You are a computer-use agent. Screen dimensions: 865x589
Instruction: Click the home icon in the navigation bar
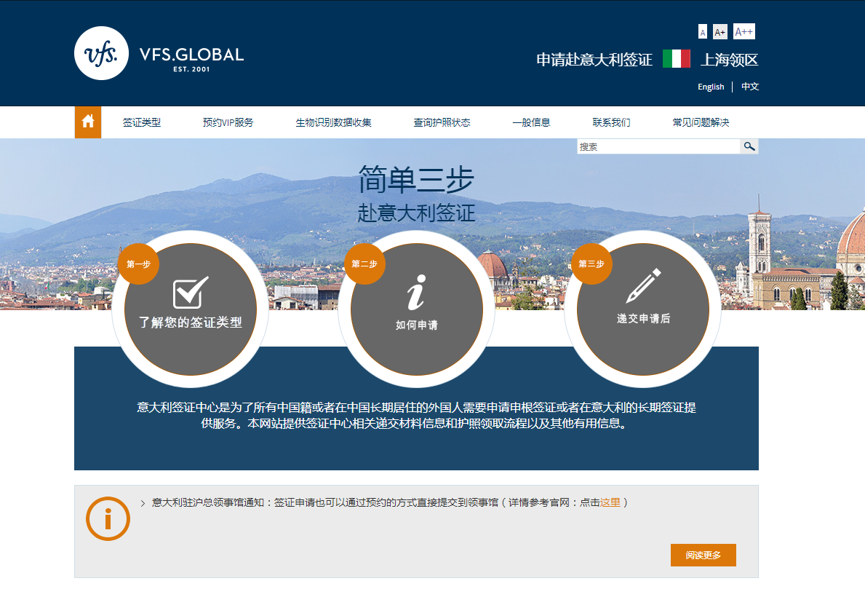87,122
